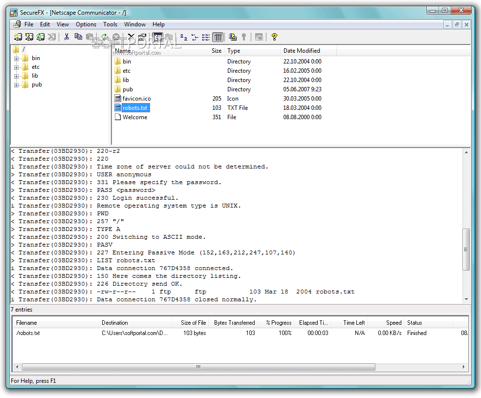This screenshot has height=398, width=481.
Task: Minimize the inner child session window
Action: click(x=447, y=24)
